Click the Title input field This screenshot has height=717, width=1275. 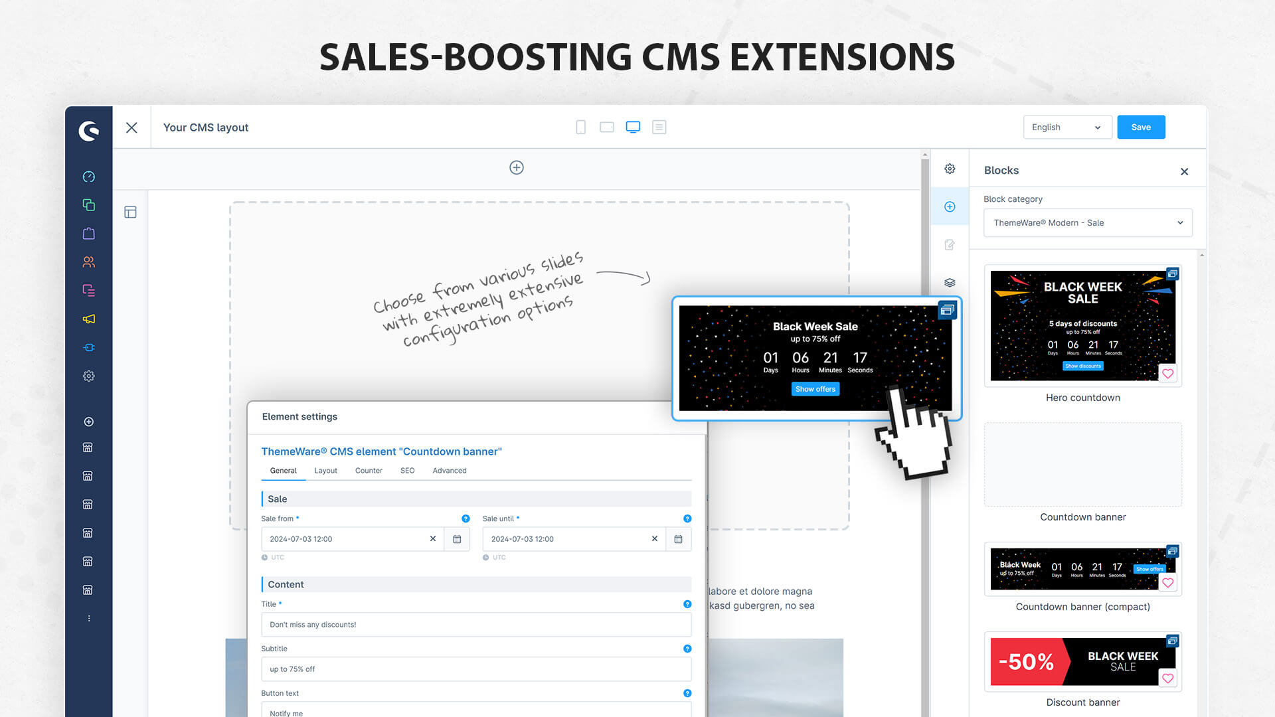(x=475, y=624)
